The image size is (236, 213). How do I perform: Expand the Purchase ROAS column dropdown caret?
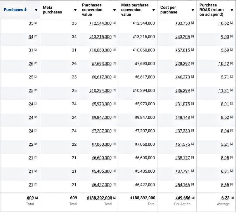(232, 10)
